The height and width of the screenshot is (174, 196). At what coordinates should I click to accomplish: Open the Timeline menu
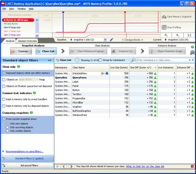pos(21,9)
